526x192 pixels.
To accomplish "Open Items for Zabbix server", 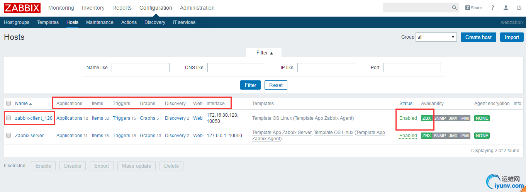I will (97, 136).
